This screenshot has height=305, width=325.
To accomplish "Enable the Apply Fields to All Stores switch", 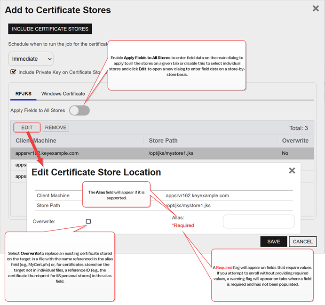I will (79, 111).
